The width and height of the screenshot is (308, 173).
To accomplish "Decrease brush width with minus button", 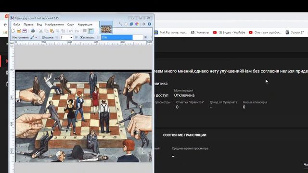I will (57, 37).
